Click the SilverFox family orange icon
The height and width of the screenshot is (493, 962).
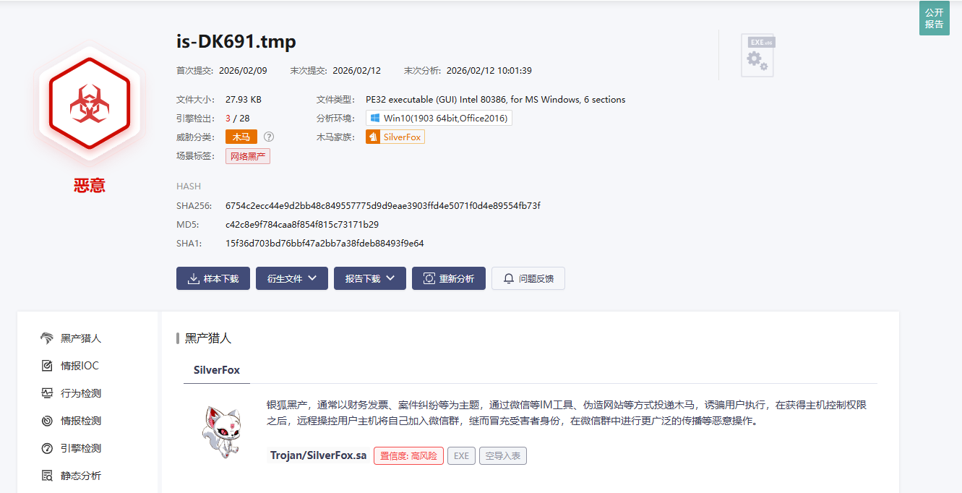(x=373, y=137)
